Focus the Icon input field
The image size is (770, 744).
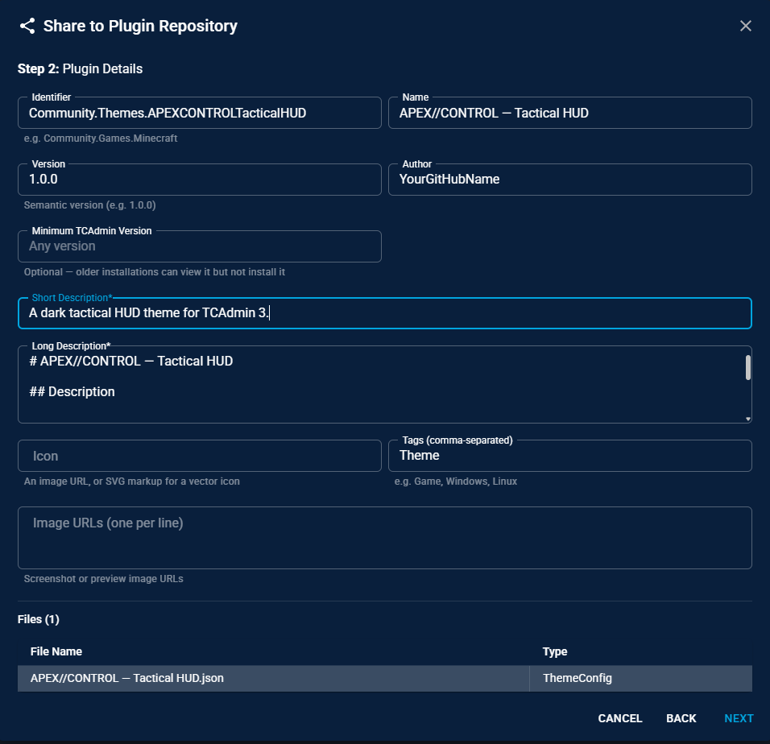(200, 456)
